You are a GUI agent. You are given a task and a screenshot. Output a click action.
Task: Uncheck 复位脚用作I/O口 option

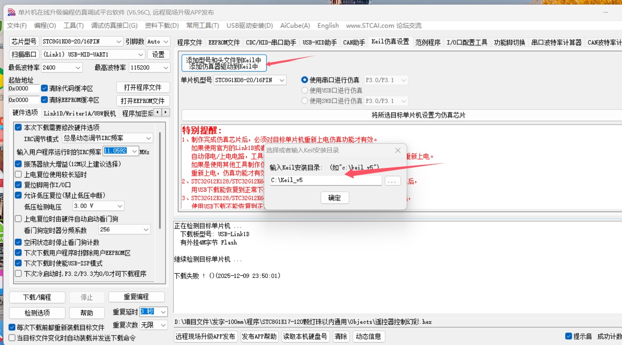(x=18, y=185)
